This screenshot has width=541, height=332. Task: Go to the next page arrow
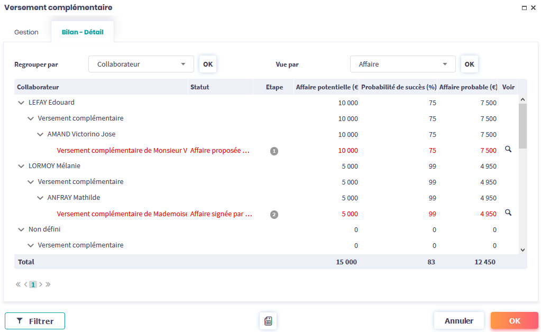click(x=41, y=284)
